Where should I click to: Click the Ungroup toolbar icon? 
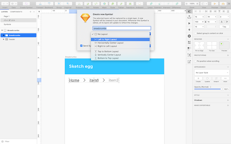tap(68, 4)
